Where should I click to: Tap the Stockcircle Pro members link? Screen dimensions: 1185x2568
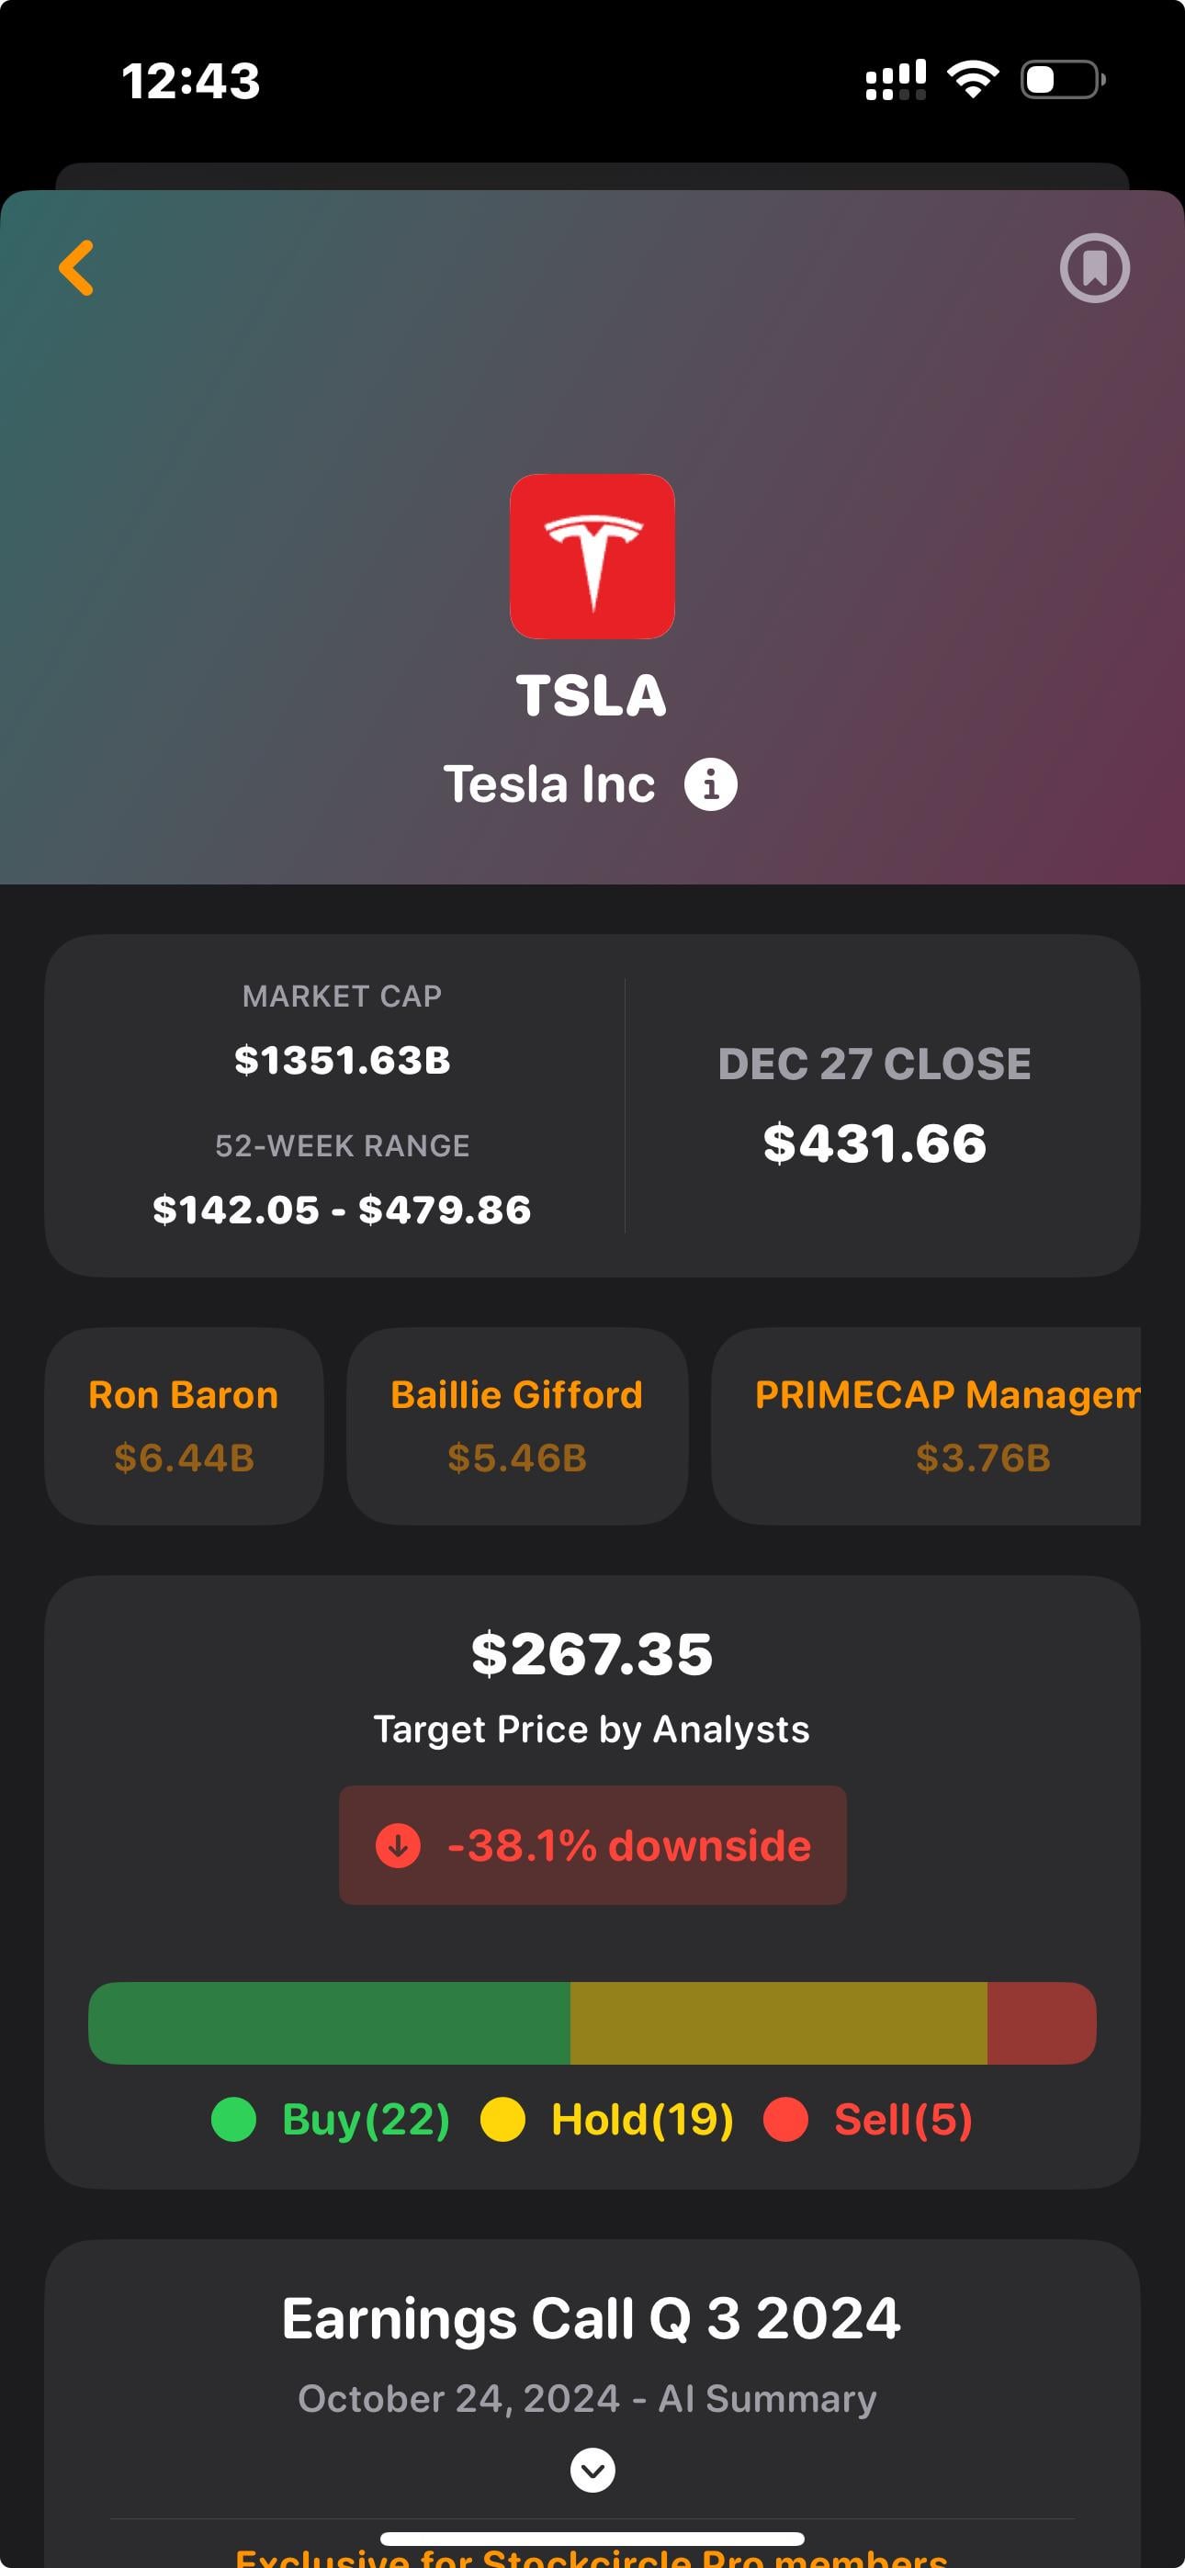tap(592, 2557)
